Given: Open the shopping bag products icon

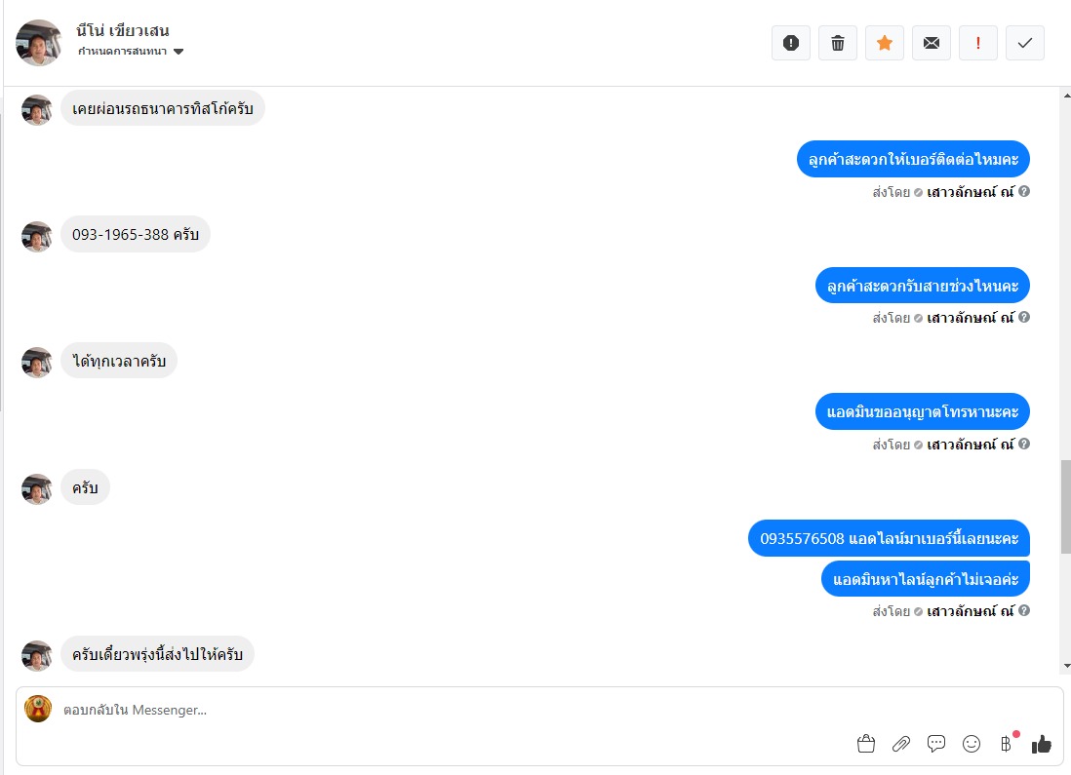Looking at the screenshot, I should 865,744.
